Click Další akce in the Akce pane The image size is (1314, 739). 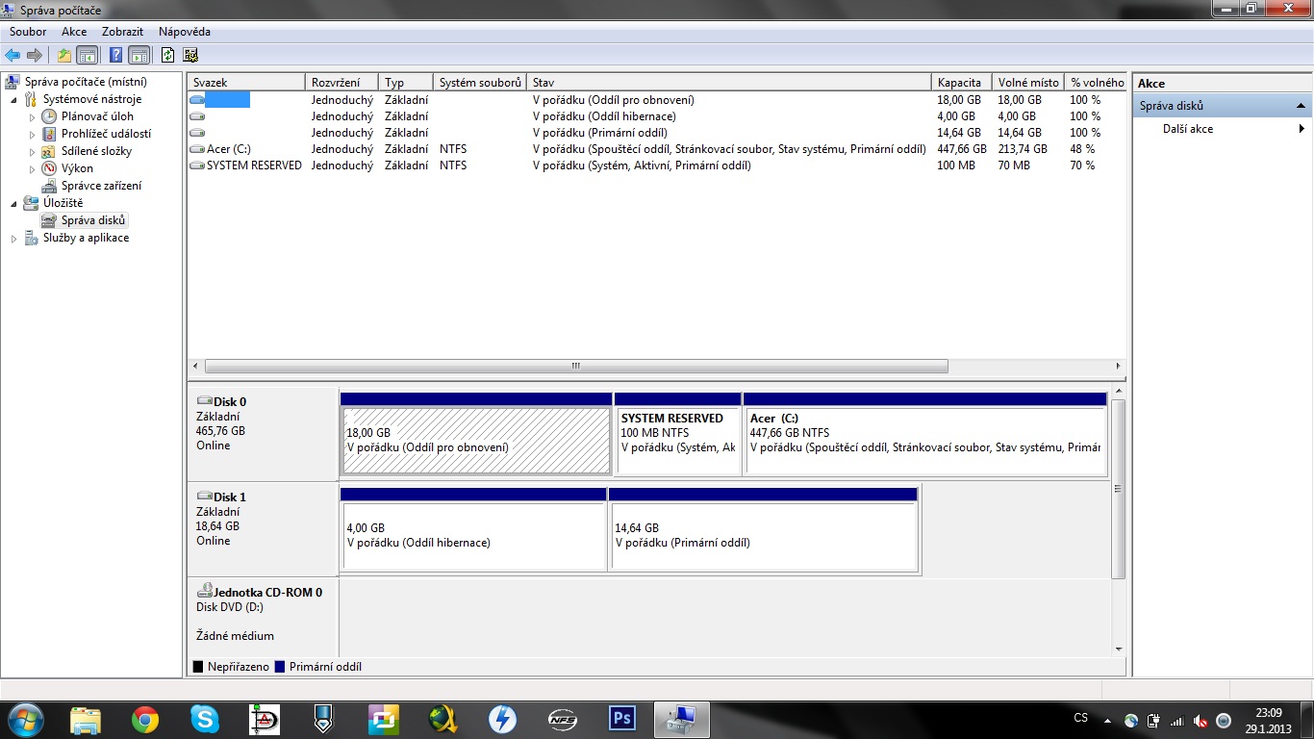pos(1188,129)
